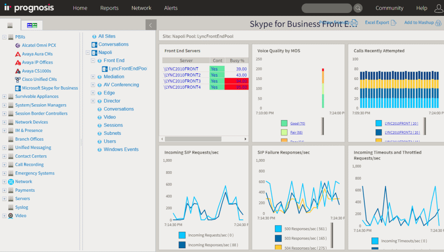Click the blue Network tree icon
The height and width of the screenshot is (252, 444).
[x=11, y=182]
